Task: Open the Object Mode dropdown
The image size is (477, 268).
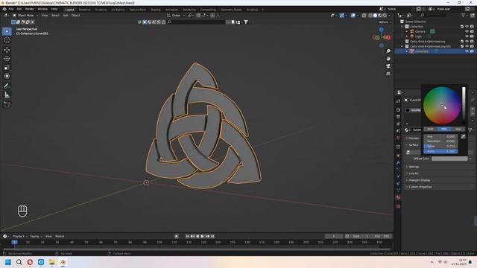Action: coord(25,15)
